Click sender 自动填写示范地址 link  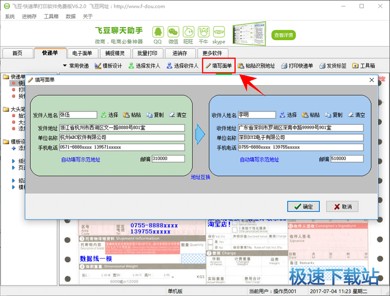click(81, 160)
